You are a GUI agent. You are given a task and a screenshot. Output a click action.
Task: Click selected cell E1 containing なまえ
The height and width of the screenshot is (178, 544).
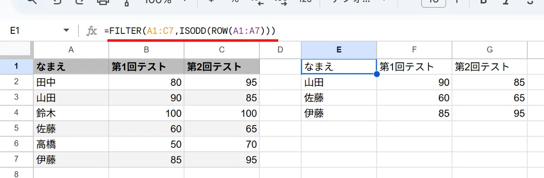coord(339,67)
